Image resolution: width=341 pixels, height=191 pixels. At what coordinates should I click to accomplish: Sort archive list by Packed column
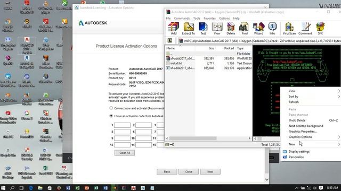coord(226,48)
